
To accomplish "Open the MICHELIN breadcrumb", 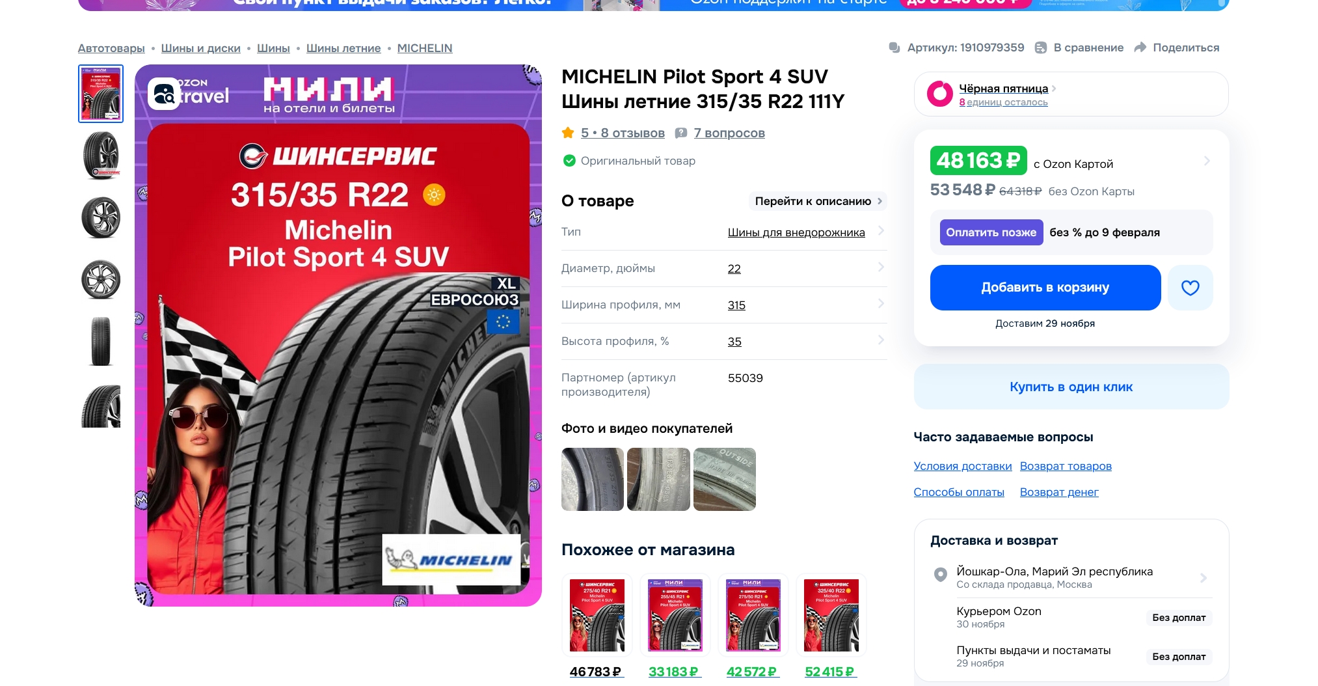I will point(425,48).
